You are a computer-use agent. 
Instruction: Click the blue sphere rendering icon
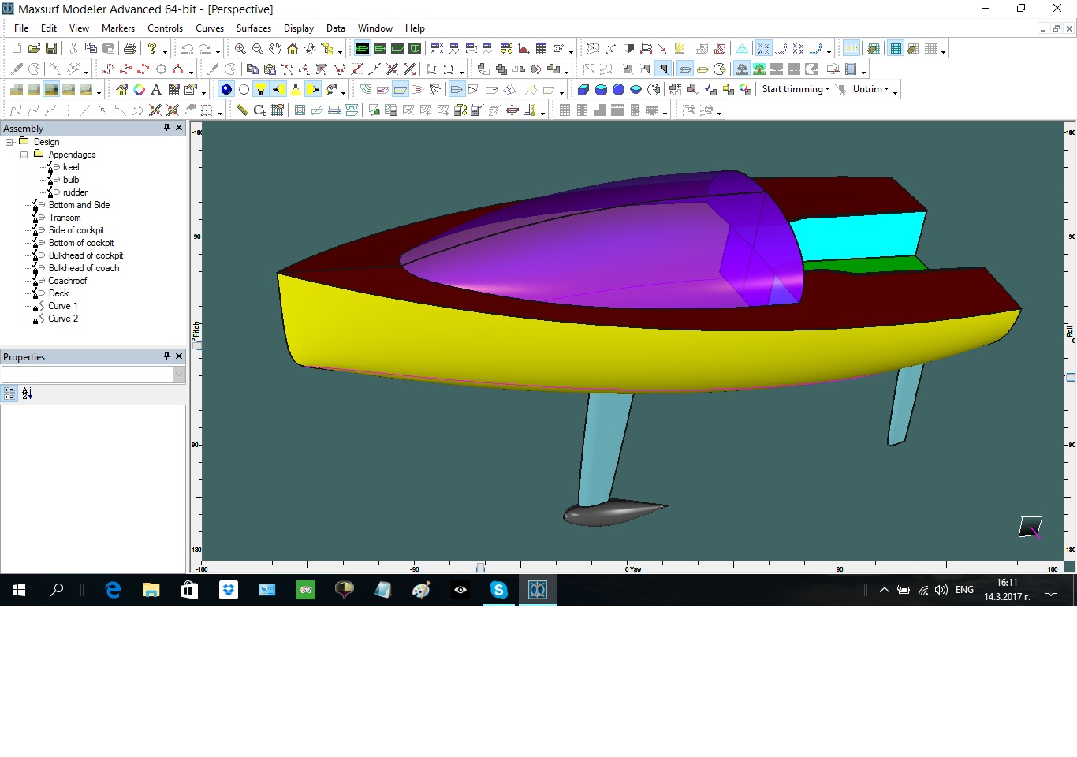(226, 90)
